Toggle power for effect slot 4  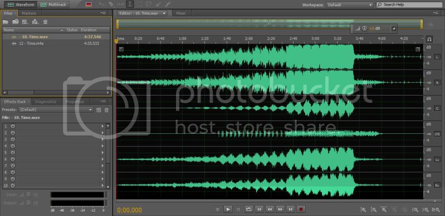12,146
